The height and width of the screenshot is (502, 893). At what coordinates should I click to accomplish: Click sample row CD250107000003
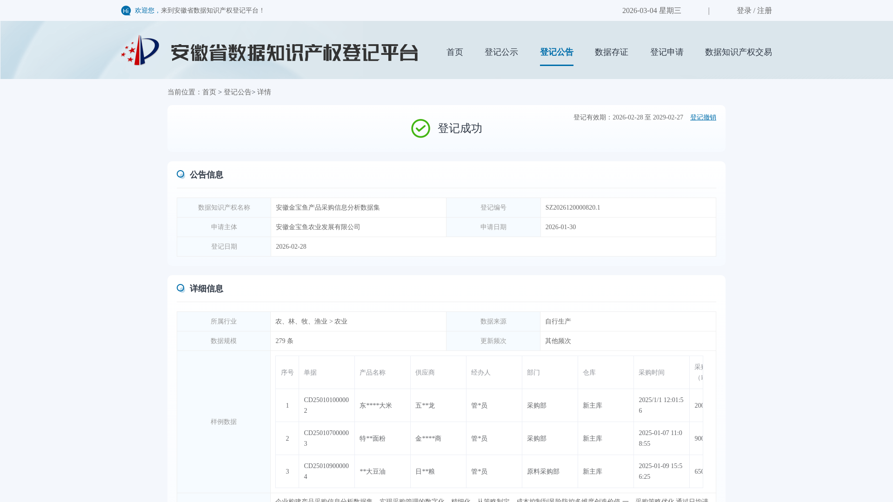coord(327,438)
